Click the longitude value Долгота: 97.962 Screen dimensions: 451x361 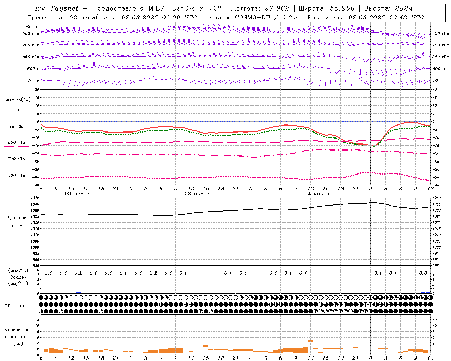pyautogui.click(x=260, y=8)
